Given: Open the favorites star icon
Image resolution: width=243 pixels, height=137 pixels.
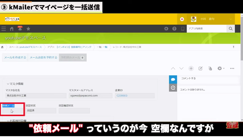Looking at the screenshot, I should [x=28, y=29].
